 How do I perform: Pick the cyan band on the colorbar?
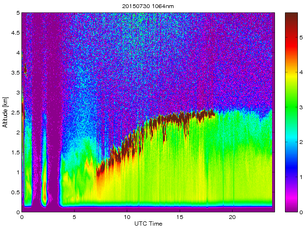click(291, 142)
